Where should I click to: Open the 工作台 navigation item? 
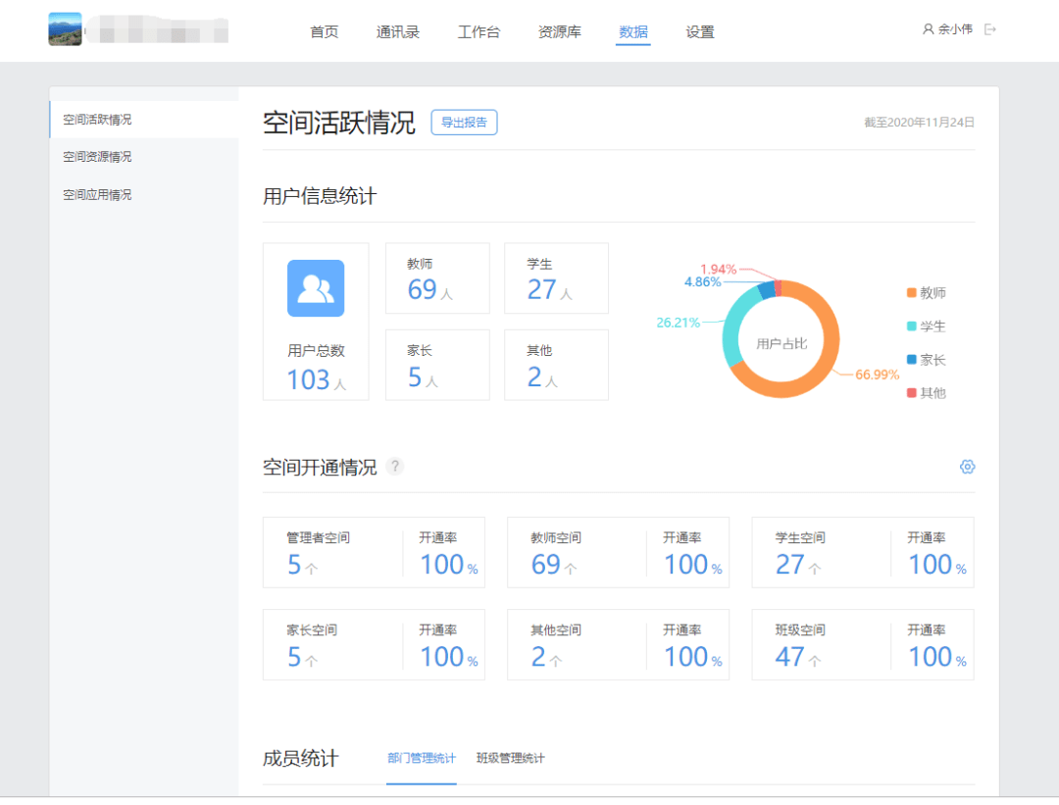point(479,31)
